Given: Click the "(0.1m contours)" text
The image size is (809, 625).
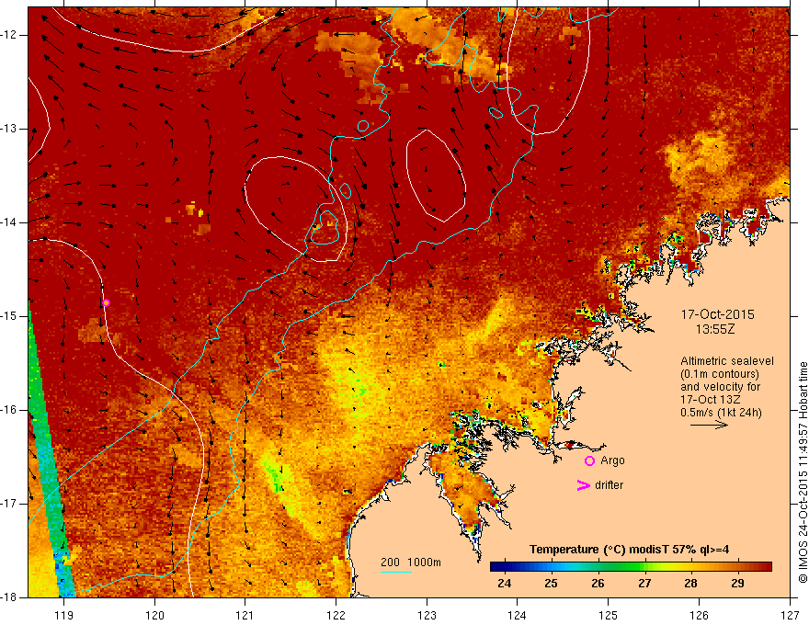Looking at the screenshot, I should (x=720, y=374).
